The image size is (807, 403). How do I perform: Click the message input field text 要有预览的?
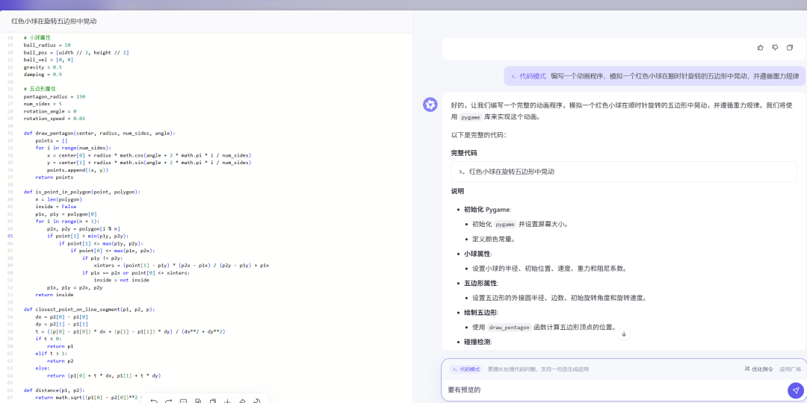464,390
